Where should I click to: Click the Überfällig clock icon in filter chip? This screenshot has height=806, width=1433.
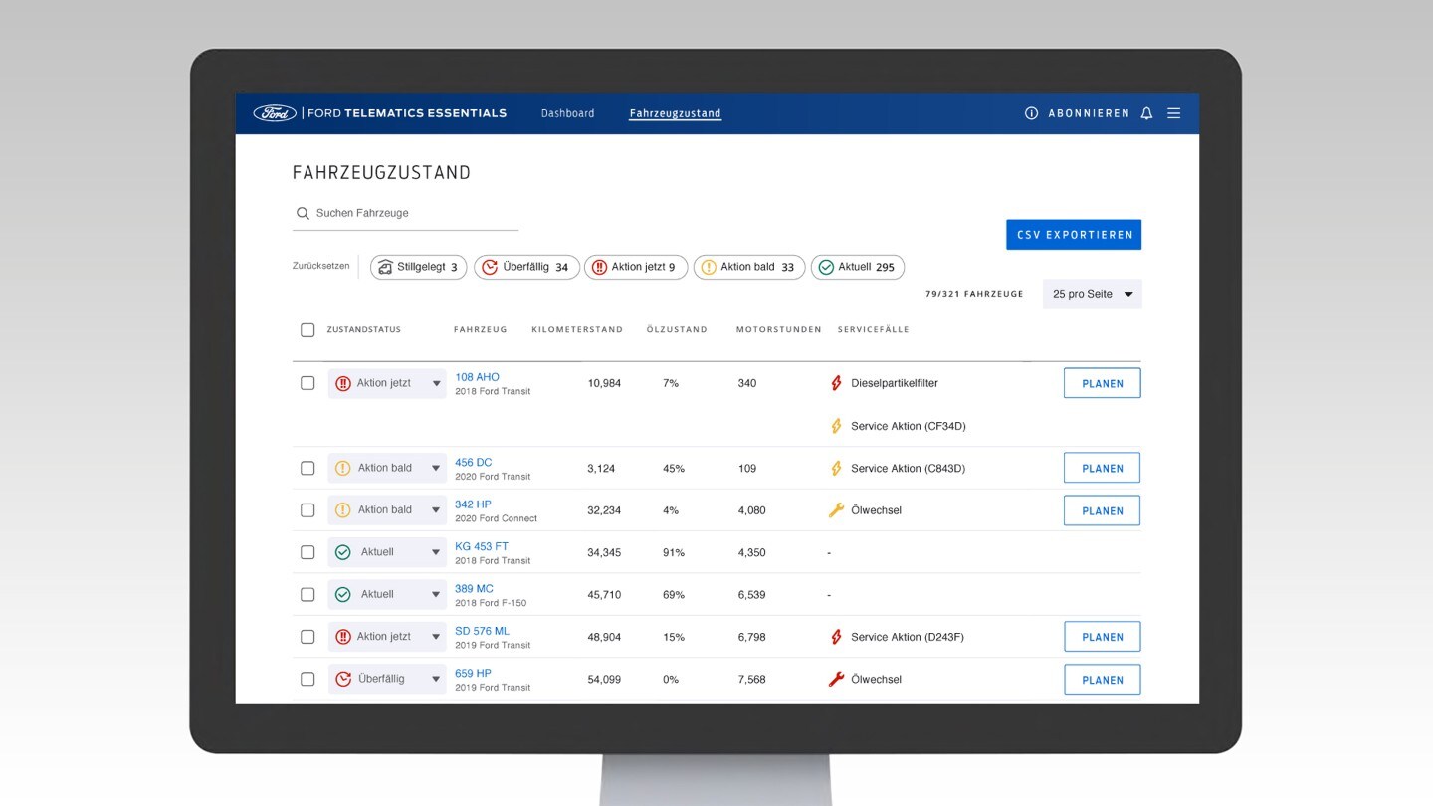pos(491,267)
